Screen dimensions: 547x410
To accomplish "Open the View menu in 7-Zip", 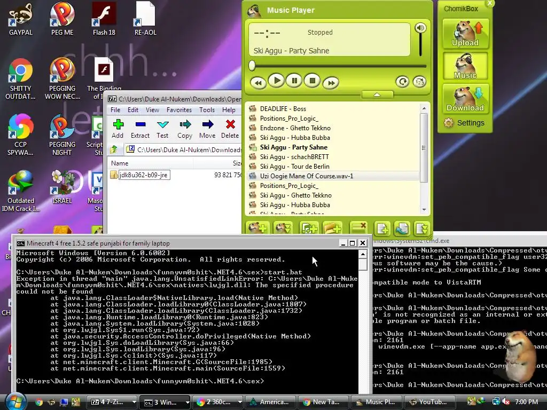I will [152, 110].
